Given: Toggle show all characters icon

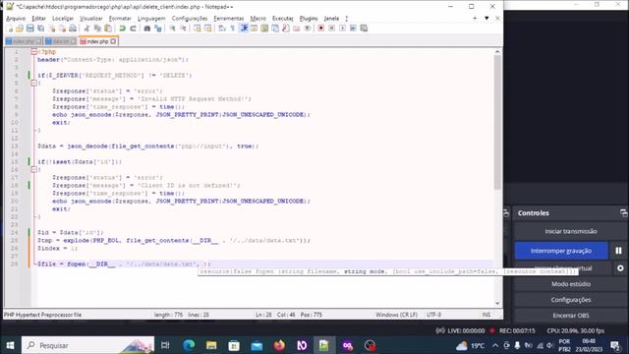Looking at the screenshot, I should [x=232, y=29].
